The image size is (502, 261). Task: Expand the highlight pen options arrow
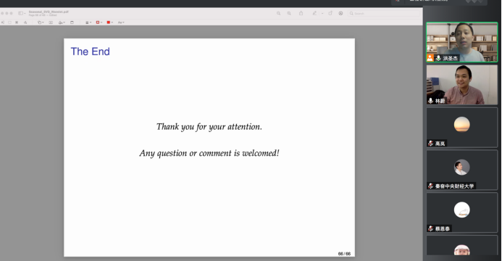click(x=322, y=14)
